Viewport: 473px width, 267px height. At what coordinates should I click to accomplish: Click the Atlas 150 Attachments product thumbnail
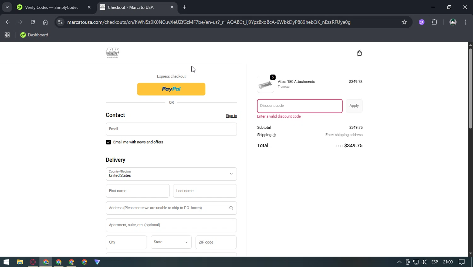coord(266,84)
